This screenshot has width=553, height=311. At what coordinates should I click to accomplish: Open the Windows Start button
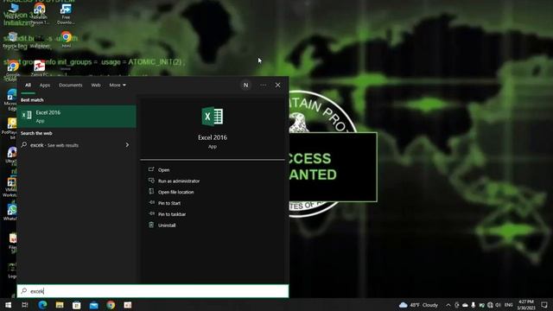[x=8, y=305]
